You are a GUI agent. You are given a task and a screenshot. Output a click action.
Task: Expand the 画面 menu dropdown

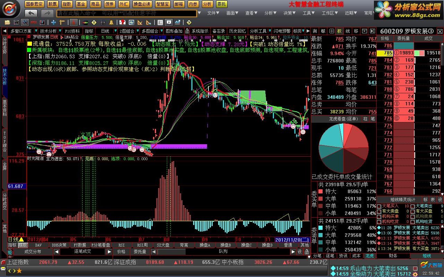pos(232,13)
